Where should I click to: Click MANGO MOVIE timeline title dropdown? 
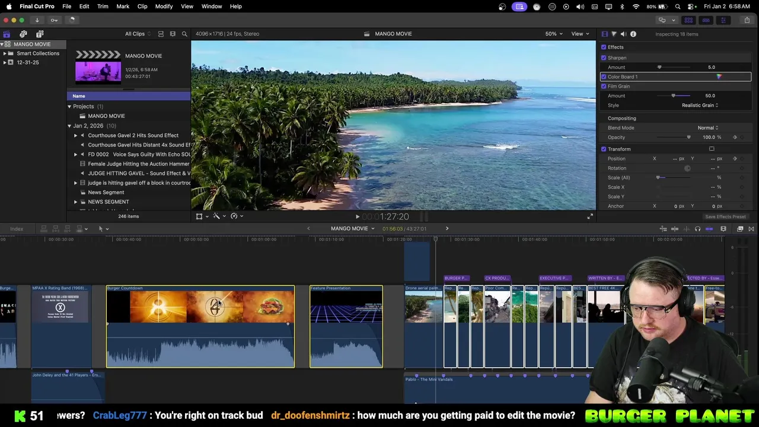352,228
